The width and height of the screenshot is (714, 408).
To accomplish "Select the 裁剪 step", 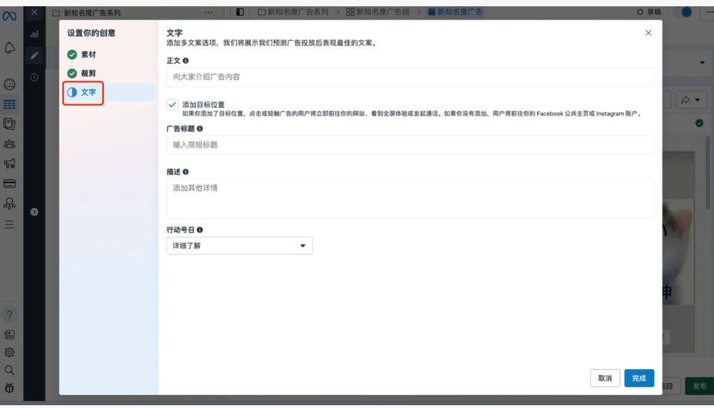I will [x=88, y=73].
